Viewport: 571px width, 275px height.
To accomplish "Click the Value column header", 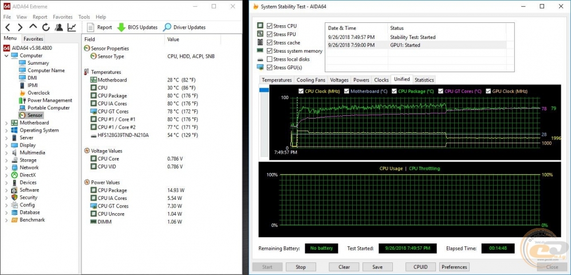I will click(174, 39).
